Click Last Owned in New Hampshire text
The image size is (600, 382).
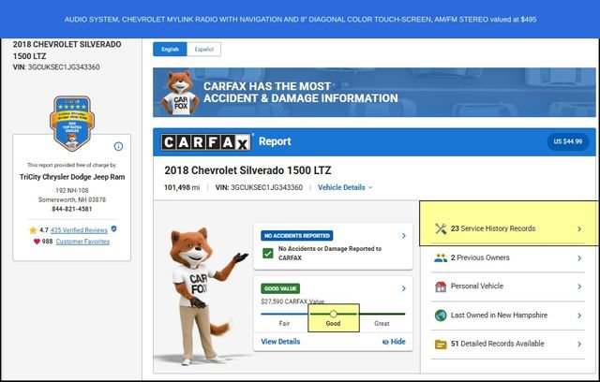pyautogui.click(x=499, y=316)
